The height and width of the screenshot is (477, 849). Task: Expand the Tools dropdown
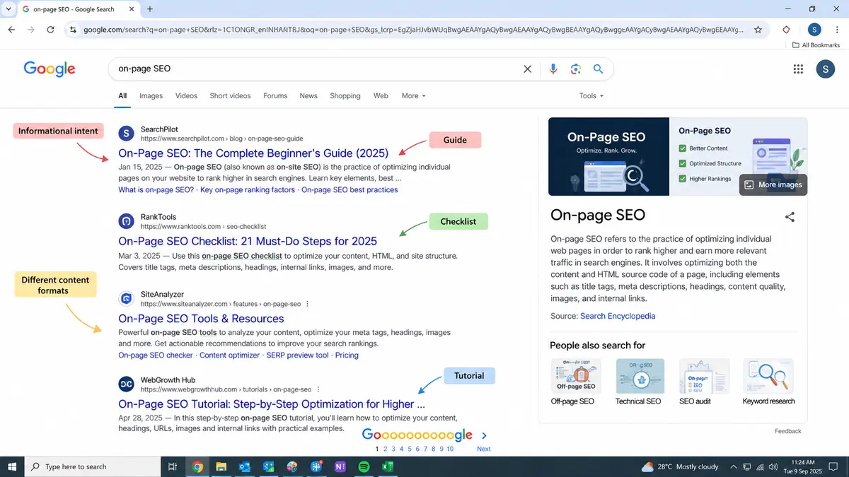pos(591,95)
